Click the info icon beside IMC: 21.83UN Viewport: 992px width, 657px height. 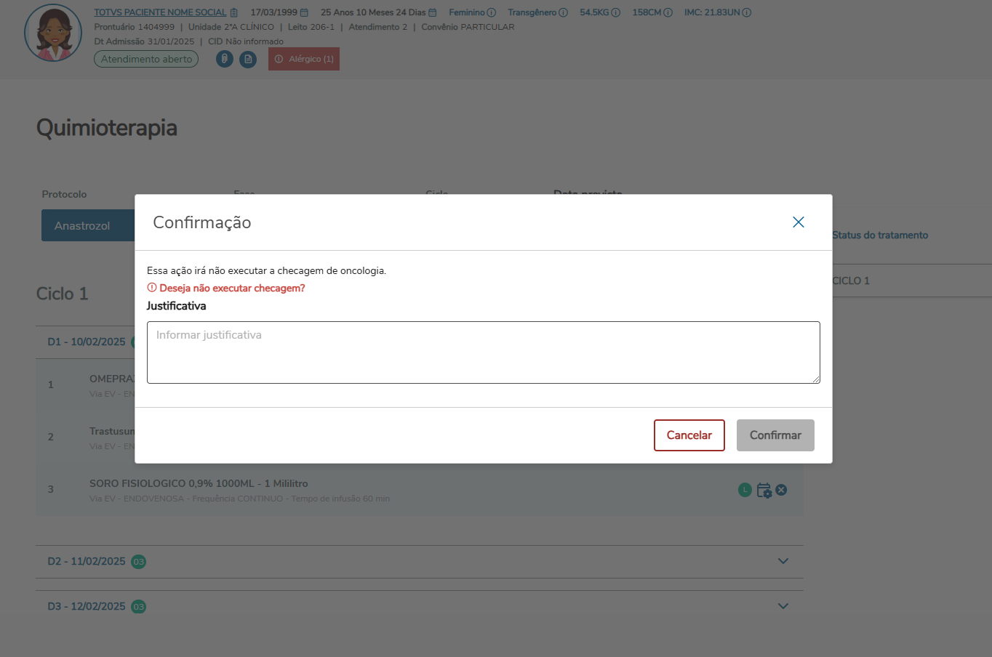747,12
